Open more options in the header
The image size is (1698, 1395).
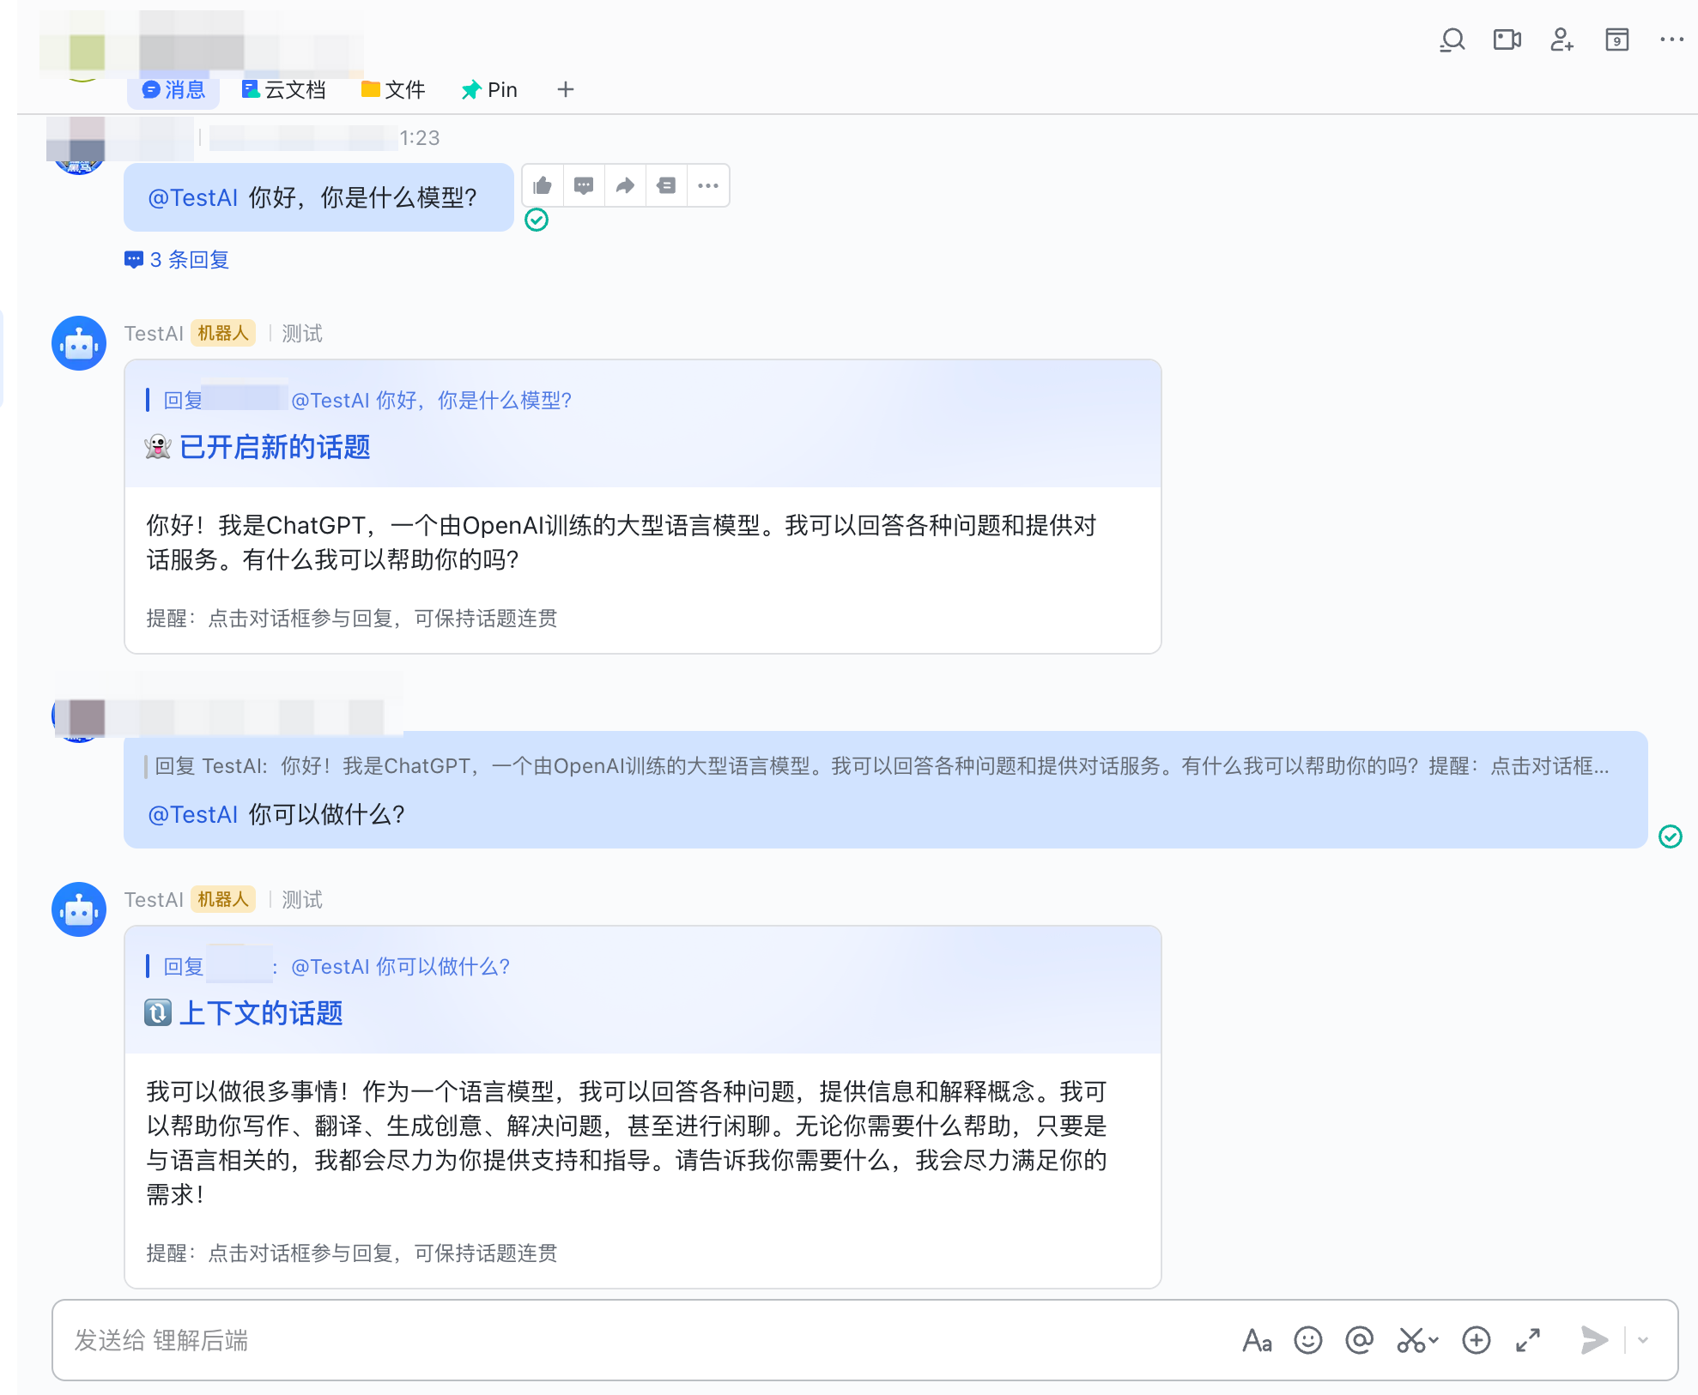pos(1671,39)
